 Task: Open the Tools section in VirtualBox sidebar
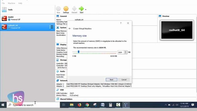pos(27,10)
